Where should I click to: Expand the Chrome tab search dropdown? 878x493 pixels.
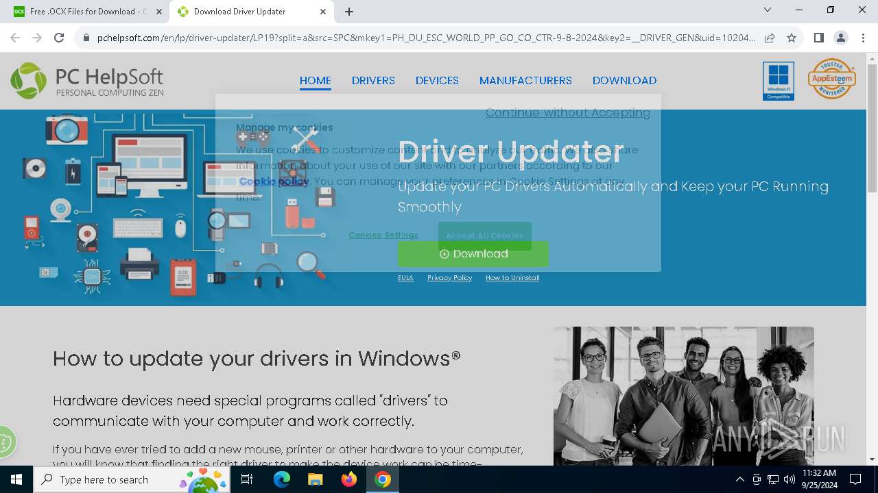(x=768, y=10)
